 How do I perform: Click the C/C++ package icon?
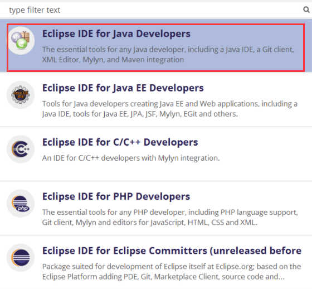21,149
